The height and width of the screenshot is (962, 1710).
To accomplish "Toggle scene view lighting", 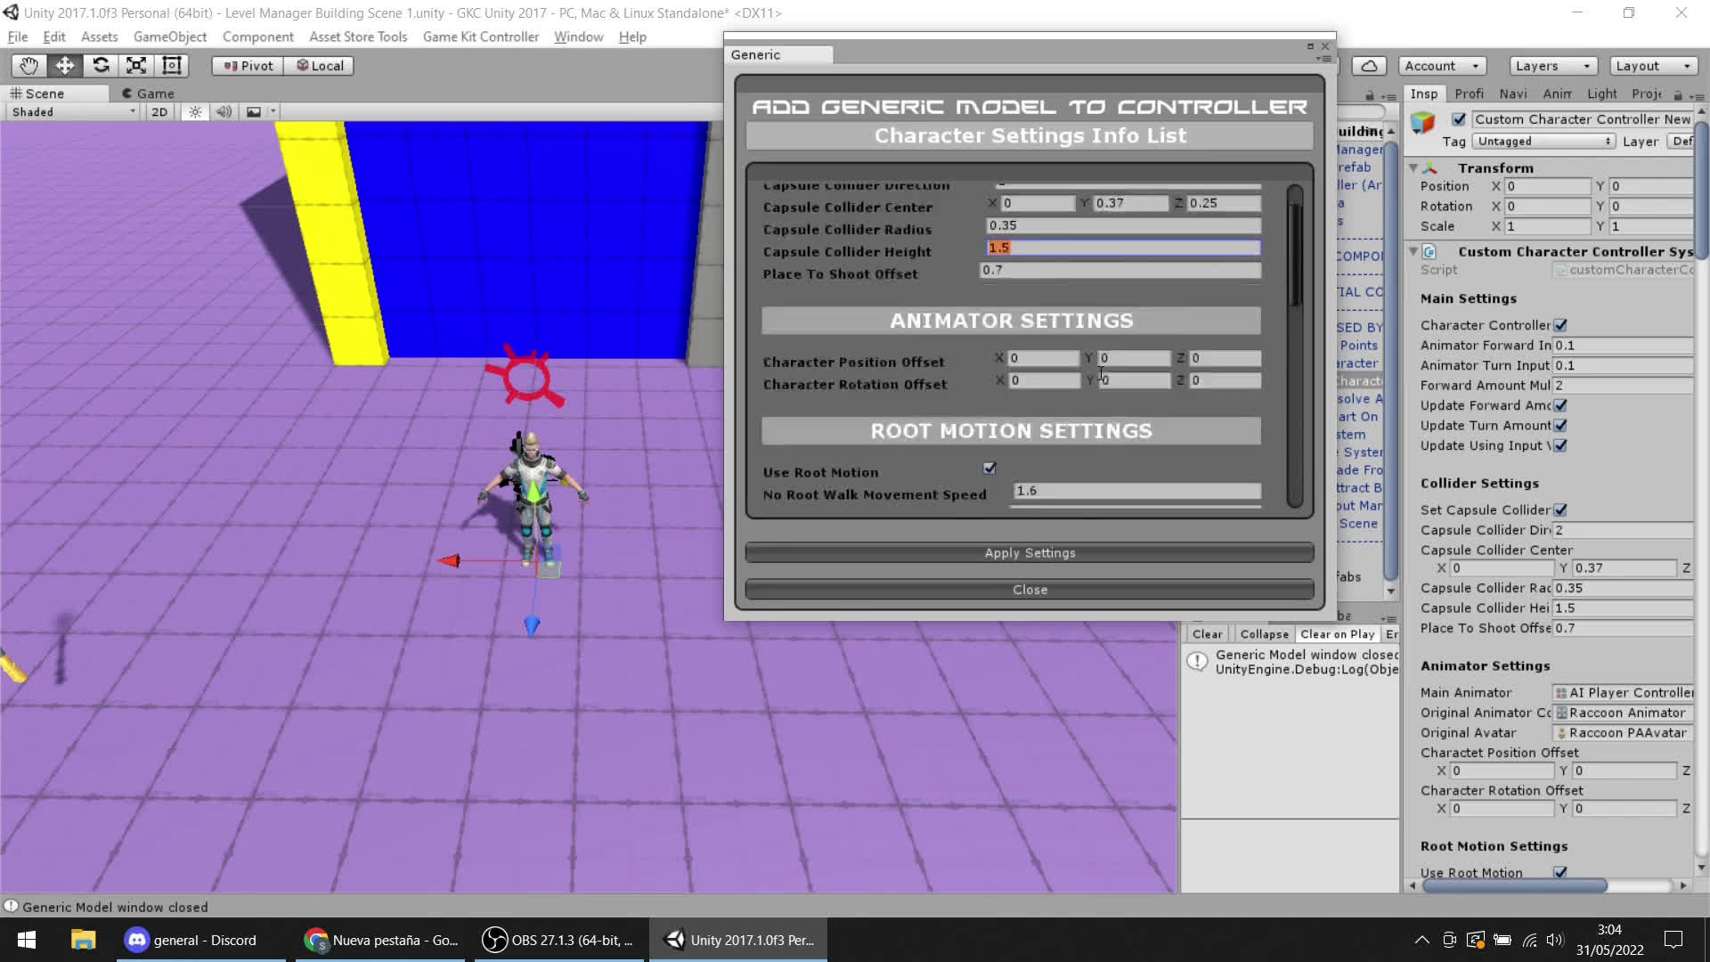I will tap(195, 111).
